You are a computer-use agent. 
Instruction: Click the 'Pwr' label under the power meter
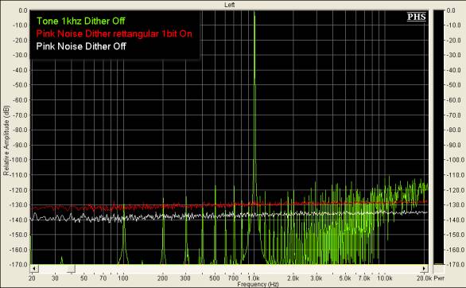(439, 278)
